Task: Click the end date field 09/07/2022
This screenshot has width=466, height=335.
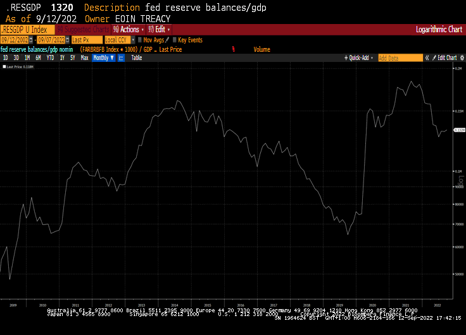Action: coord(51,40)
